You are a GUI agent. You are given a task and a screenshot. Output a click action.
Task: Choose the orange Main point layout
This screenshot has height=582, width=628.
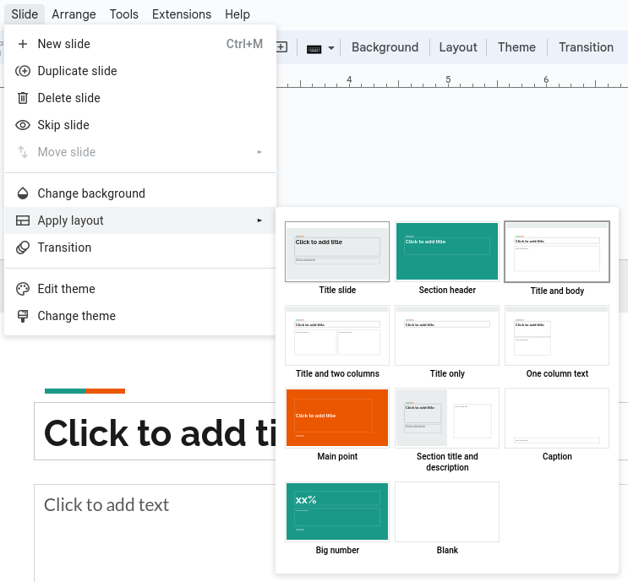coord(337,417)
